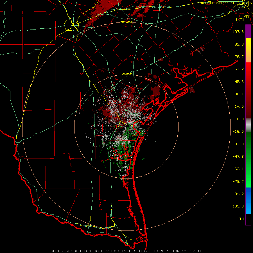Click the NEXLAB-College of DuPage credit text
This screenshot has height=253, width=253.
[226, 3]
